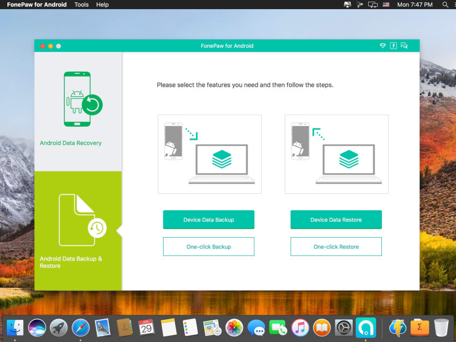Image resolution: width=456 pixels, height=342 pixels.
Task: Open System Preferences gear in dock
Action: point(344,327)
